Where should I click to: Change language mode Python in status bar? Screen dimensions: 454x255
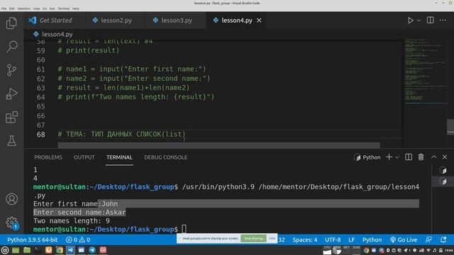[x=372, y=240]
